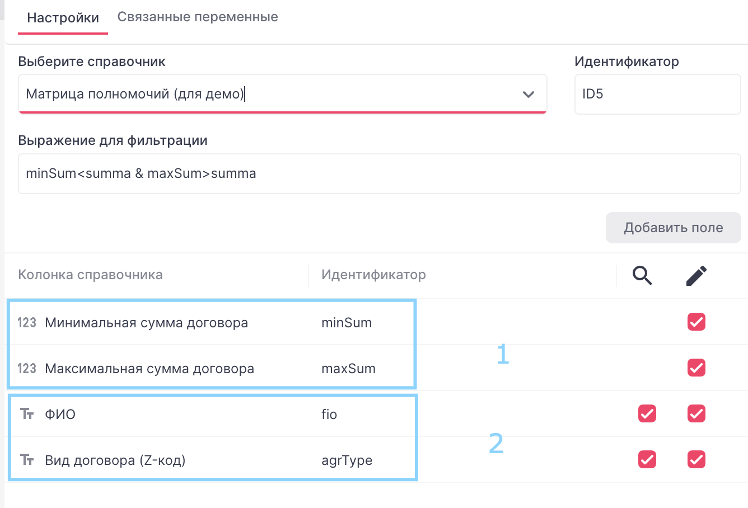Expand the Выберите справочник dropdown arrow
This screenshot has height=508, width=748.
528,94
